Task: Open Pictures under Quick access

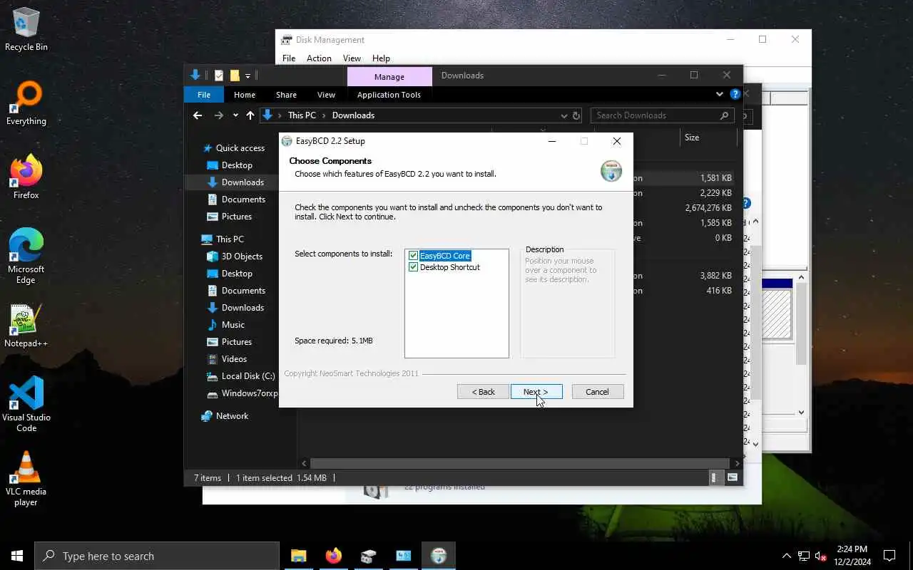Action: 237,217
